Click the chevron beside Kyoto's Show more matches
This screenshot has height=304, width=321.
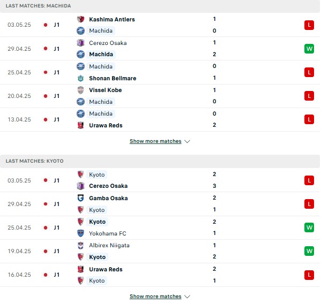187,297
